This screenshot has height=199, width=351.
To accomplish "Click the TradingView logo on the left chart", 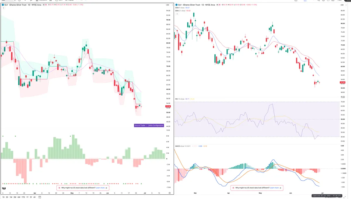I will point(4,189).
